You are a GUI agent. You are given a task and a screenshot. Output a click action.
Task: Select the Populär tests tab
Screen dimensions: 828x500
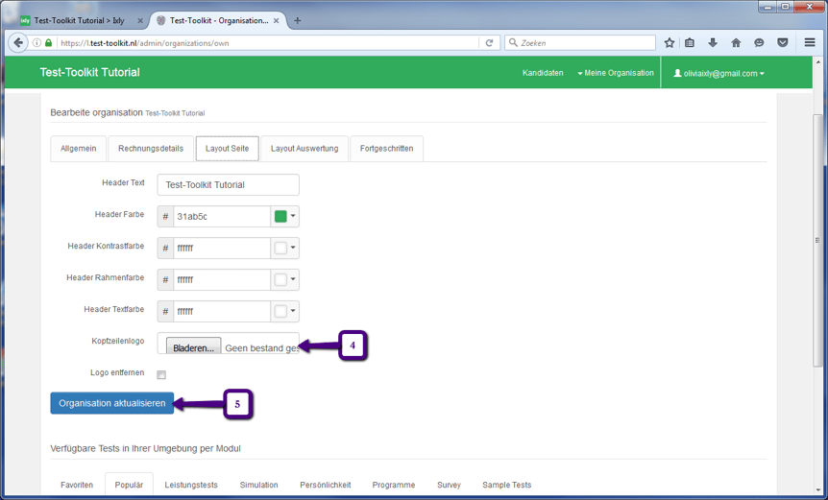coord(129,485)
